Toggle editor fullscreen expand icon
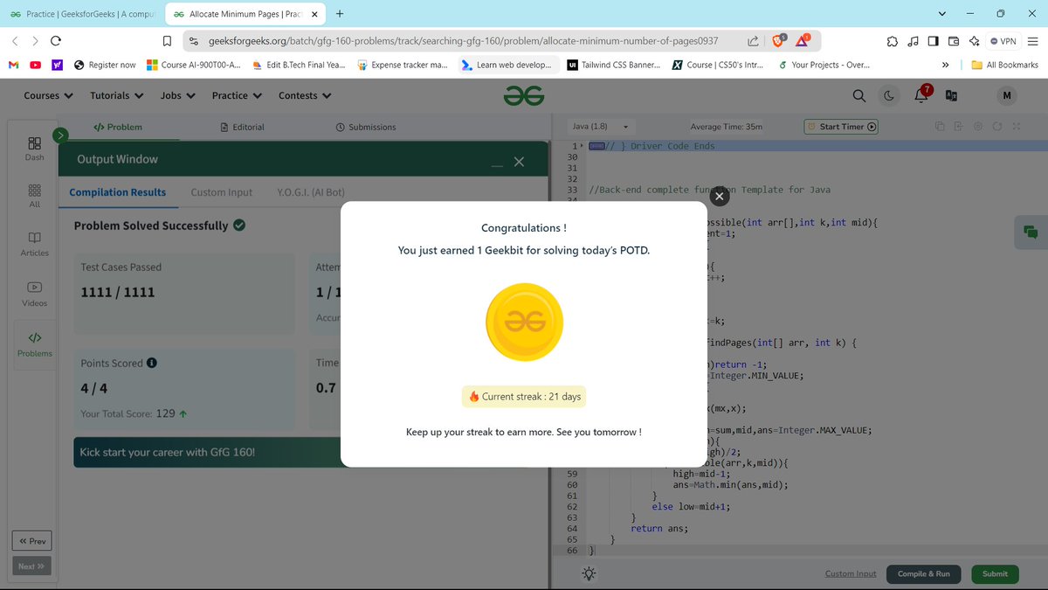The width and height of the screenshot is (1048, 590). coord(1017,127)
